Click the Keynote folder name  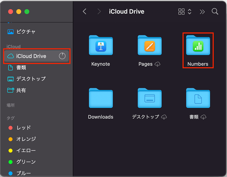pos(101,64)
